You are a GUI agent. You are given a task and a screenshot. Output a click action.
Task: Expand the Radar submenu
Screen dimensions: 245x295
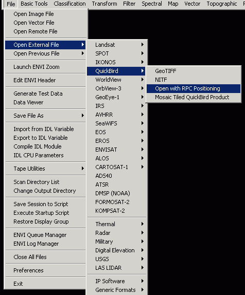[116, 233]
